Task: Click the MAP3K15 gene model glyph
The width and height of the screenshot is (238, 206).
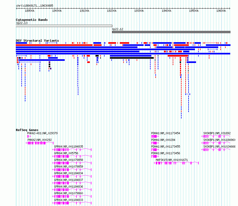Action: pyautogui.click(x=176, y=163)
